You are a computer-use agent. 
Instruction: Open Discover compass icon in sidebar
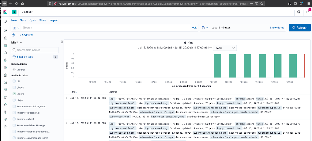pyautogui.click(x=5, y=30)
